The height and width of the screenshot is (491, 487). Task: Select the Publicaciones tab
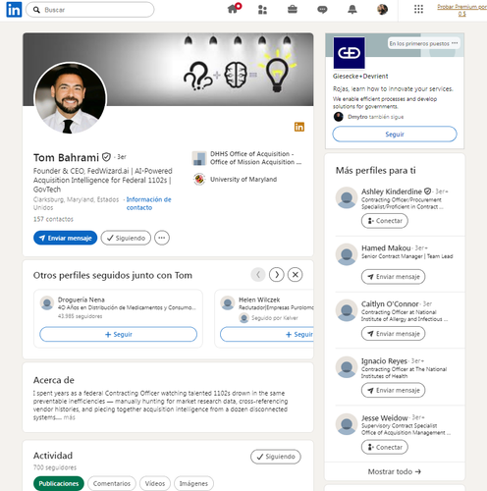59,483
